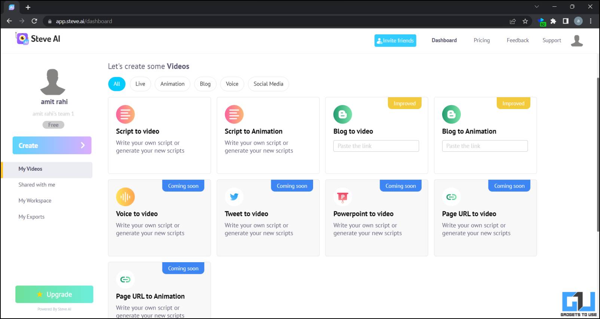Open My Workspace in the sidebar
This screenshot has height=319, width=600.
35,201
